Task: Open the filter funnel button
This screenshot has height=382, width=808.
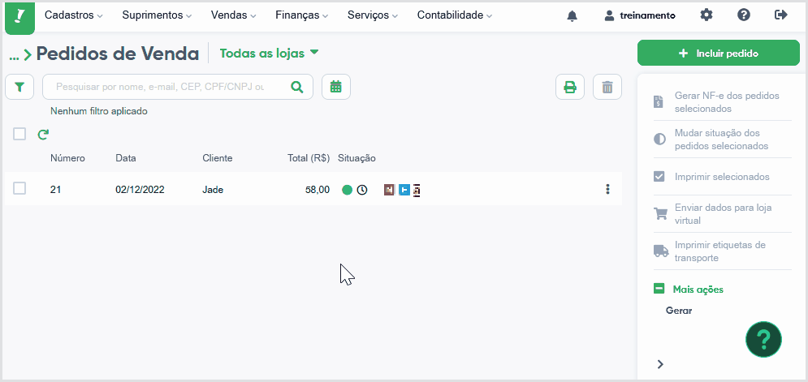Action: 19,87
